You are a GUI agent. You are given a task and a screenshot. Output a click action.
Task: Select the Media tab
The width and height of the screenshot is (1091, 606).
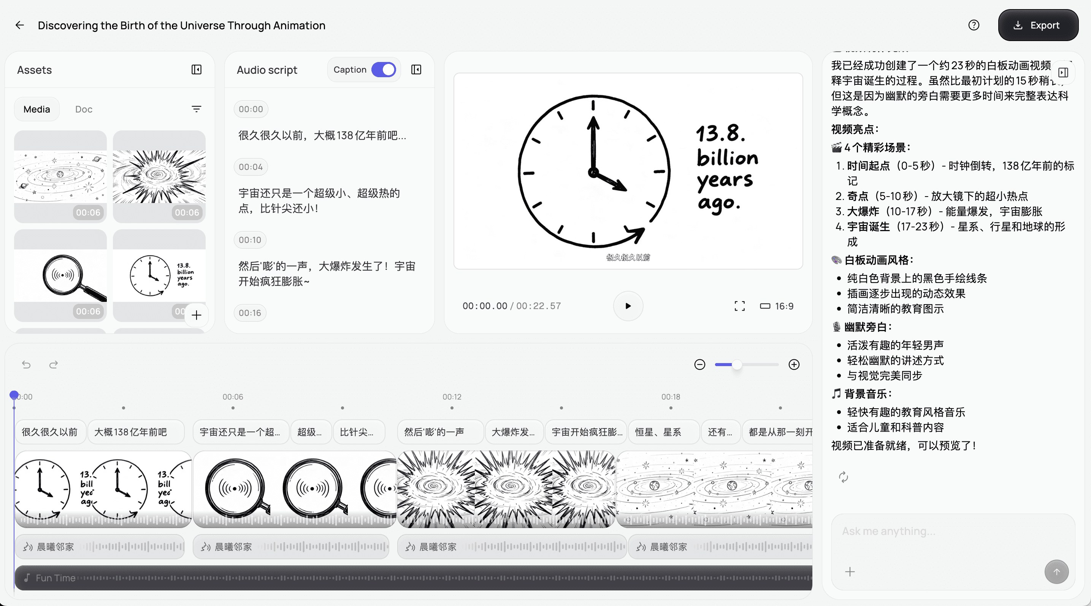point(37,109)
